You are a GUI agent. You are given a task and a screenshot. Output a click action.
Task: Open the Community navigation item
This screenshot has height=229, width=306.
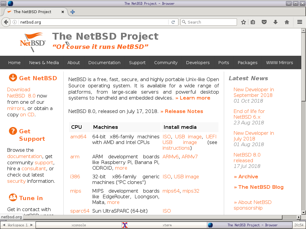166,63
